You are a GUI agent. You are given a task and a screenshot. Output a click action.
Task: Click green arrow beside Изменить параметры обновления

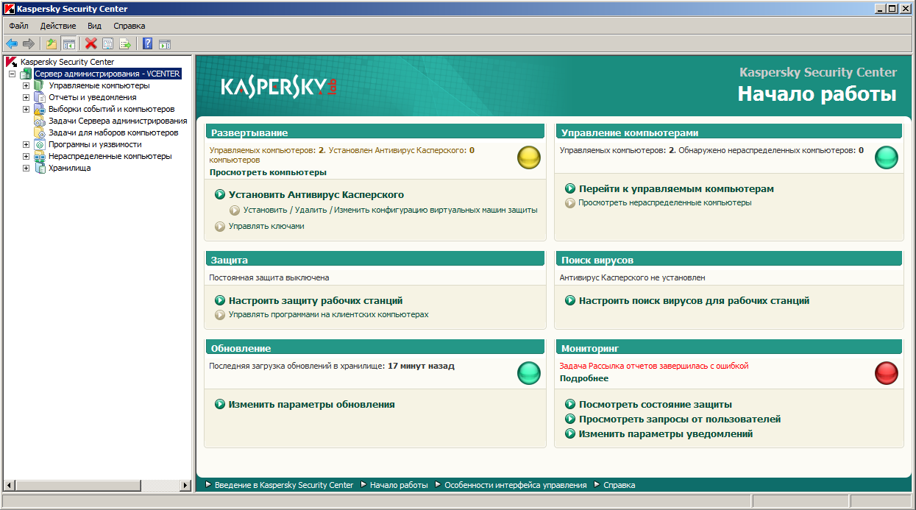coord(220,405)
